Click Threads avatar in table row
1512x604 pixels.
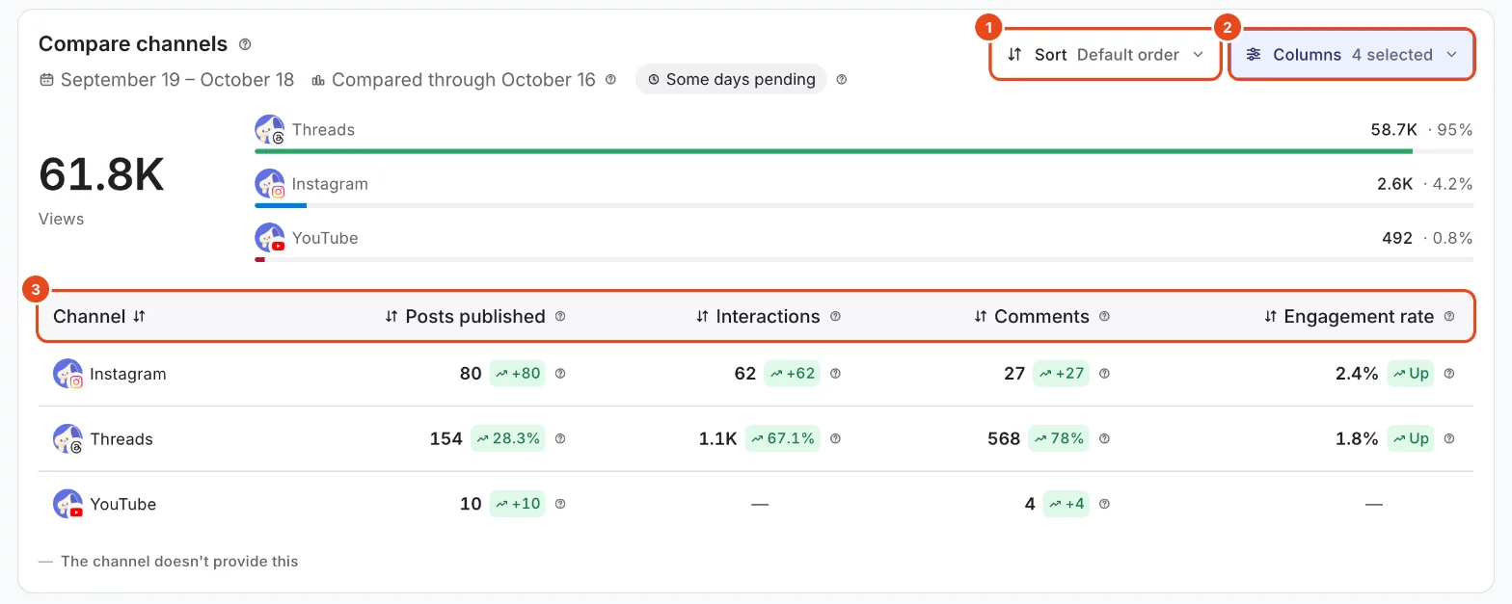coord(68,439)
